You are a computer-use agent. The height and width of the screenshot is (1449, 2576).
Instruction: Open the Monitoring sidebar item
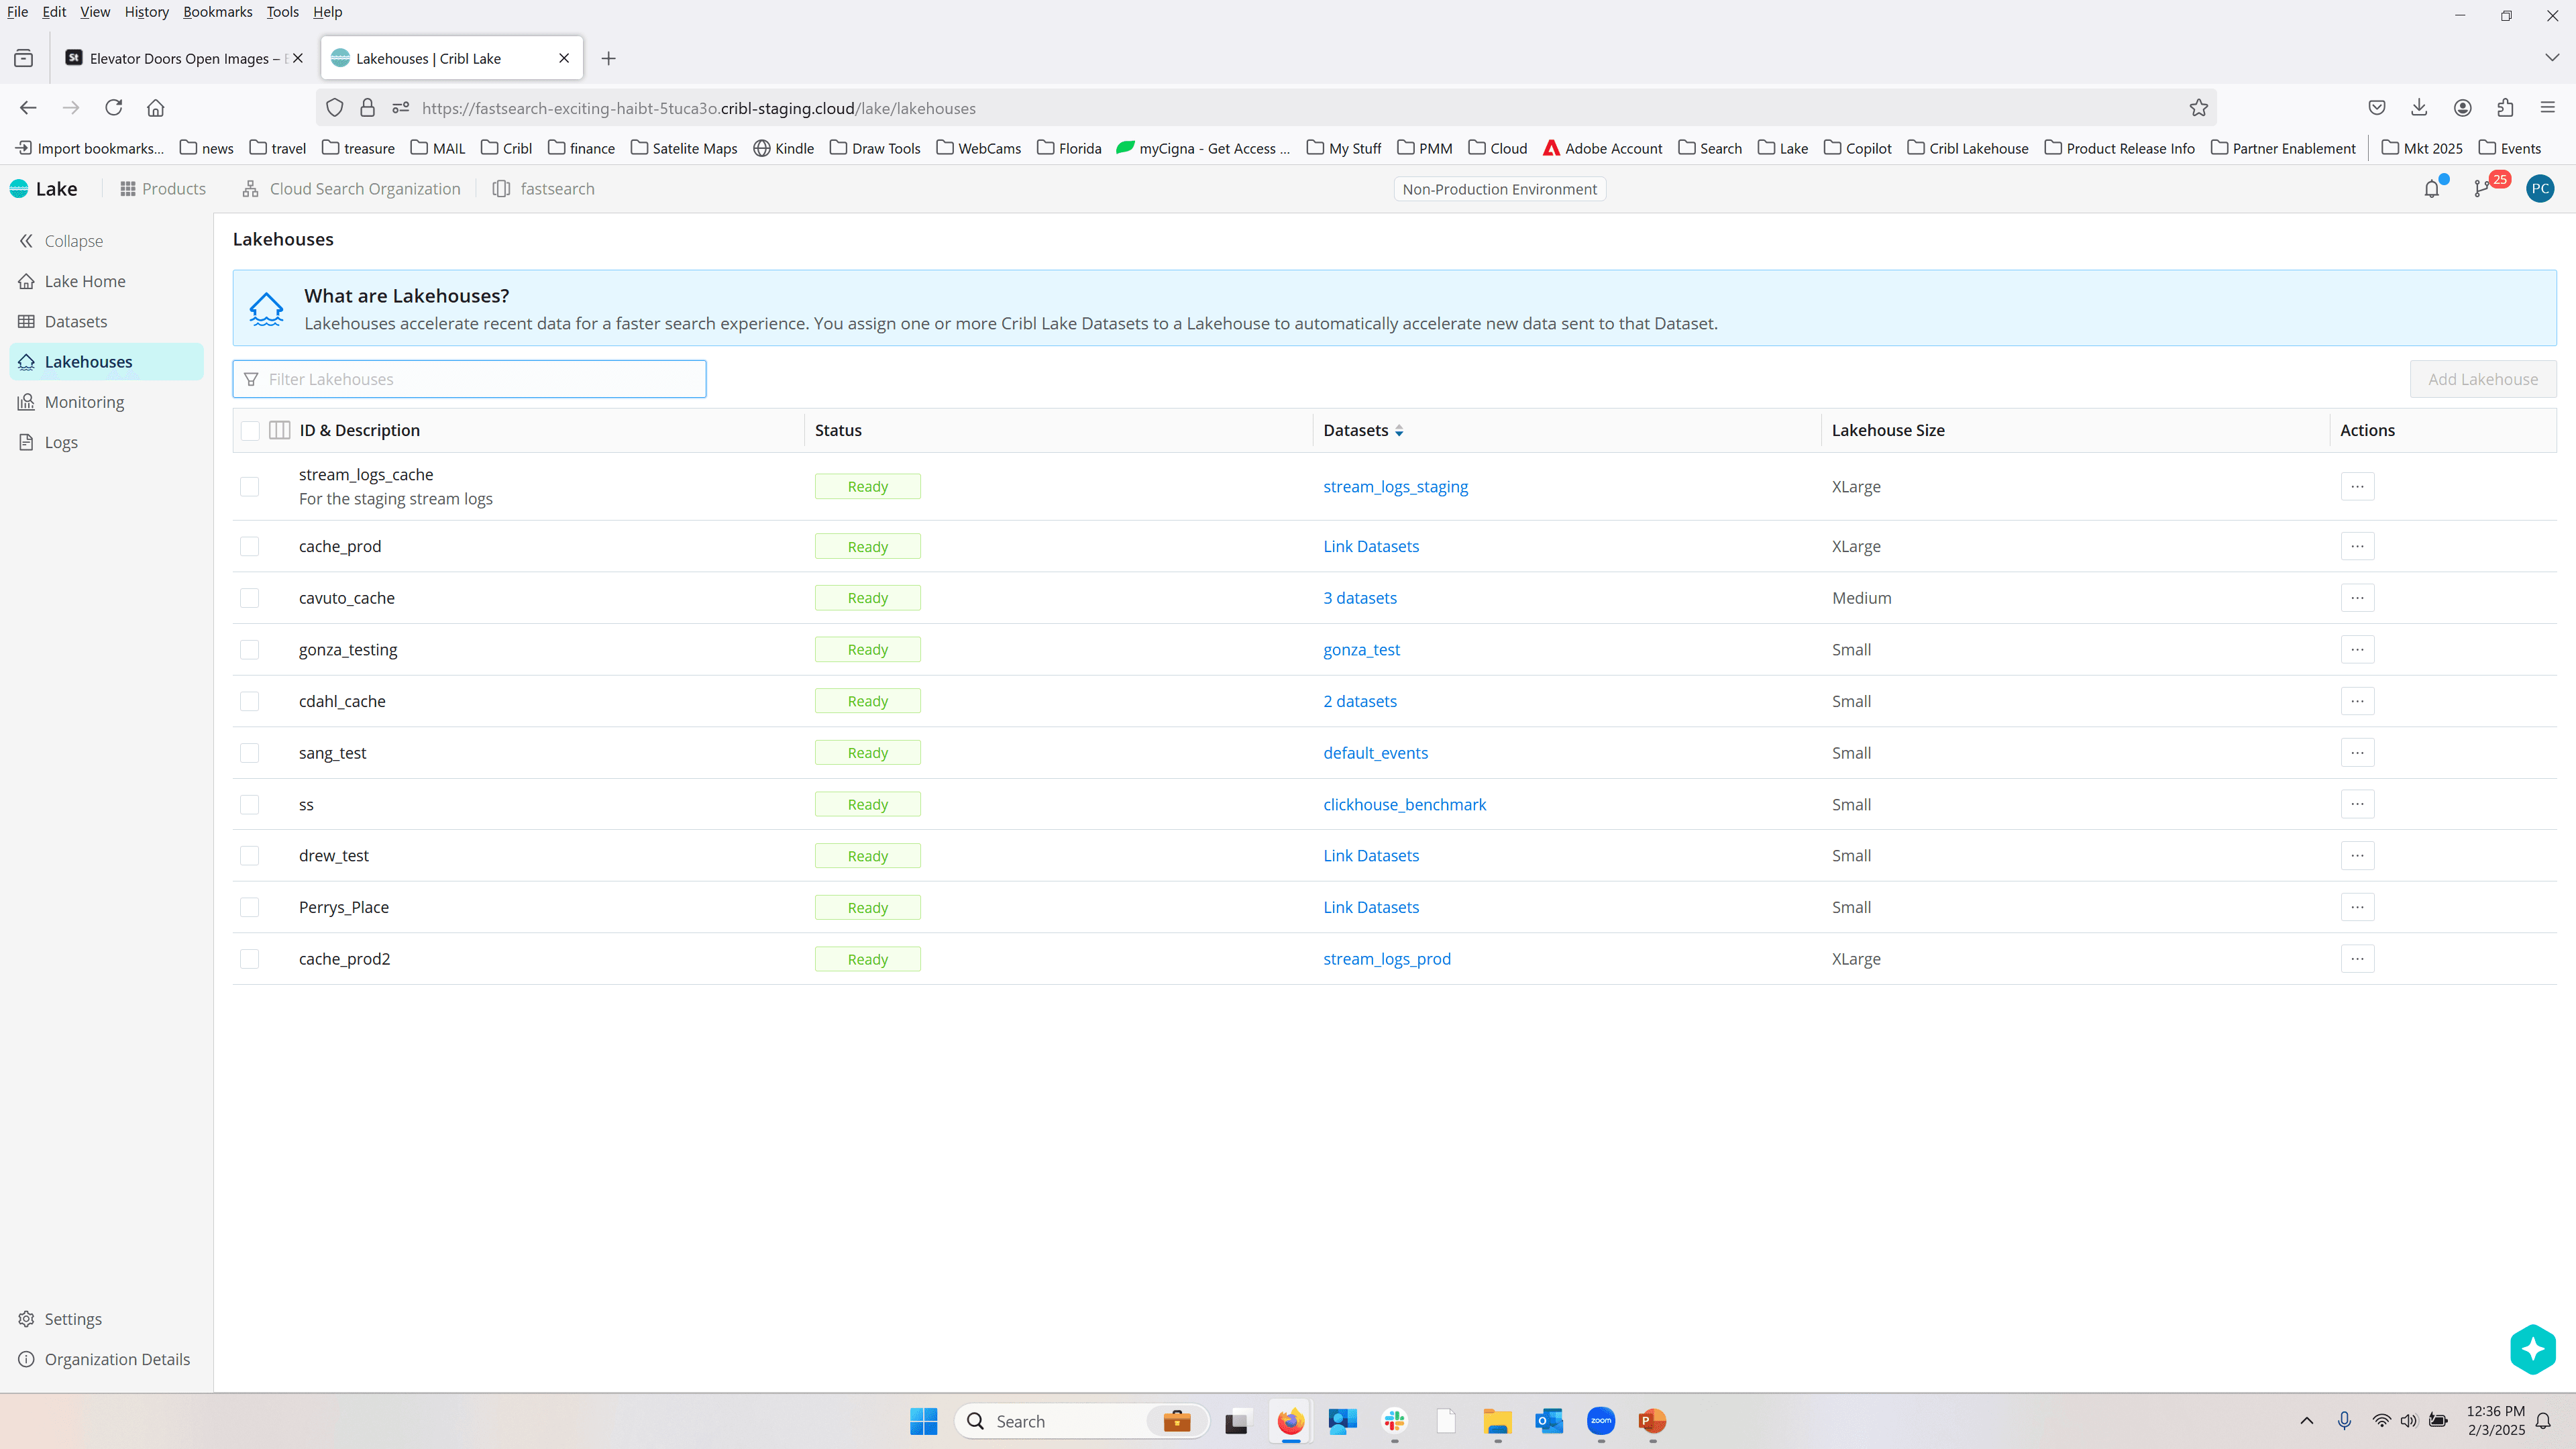point(84,402)
